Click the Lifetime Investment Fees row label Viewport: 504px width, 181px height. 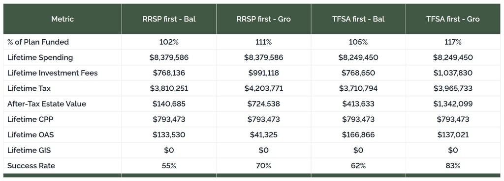[52, 73]
